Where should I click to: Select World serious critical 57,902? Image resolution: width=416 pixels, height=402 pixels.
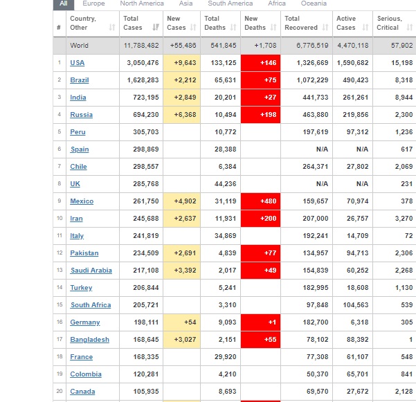(402, 46)
